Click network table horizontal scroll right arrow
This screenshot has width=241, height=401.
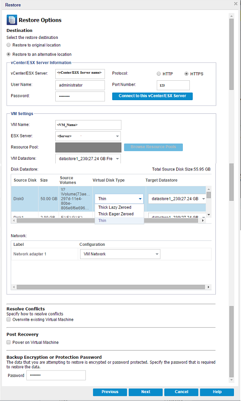point(209,287)
